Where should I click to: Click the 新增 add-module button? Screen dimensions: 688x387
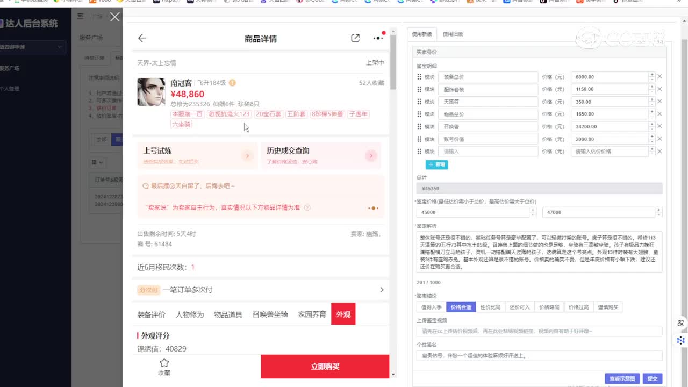pyautogui.click(x=436, y=164)
